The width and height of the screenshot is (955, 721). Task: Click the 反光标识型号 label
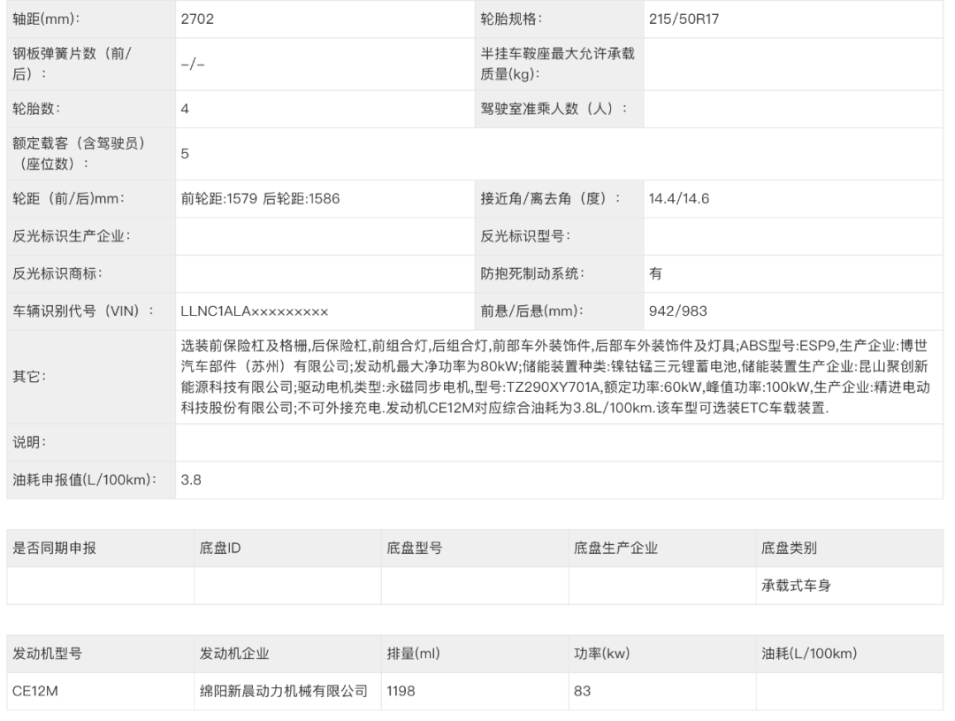(x=525, y=236)
